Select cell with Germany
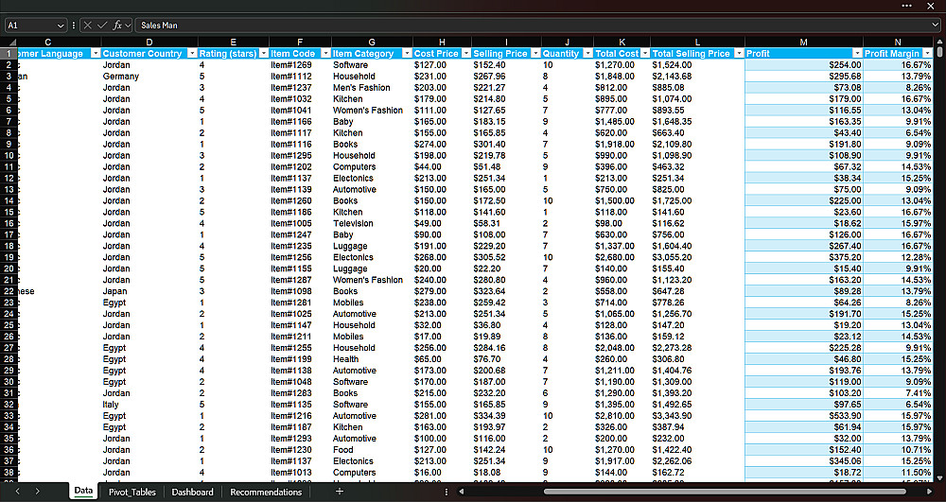This screenshot has height=502, width=946. 149,77
